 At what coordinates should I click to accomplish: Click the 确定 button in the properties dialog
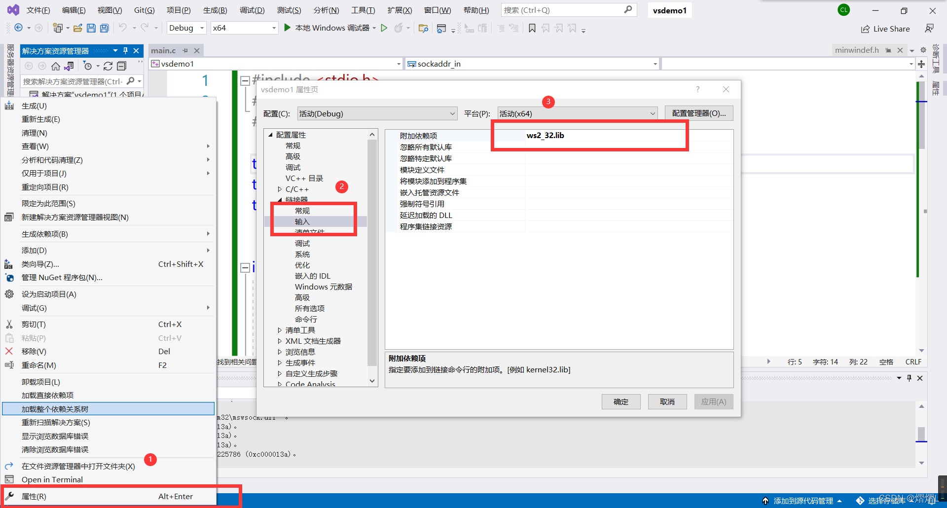click(621, 402)
